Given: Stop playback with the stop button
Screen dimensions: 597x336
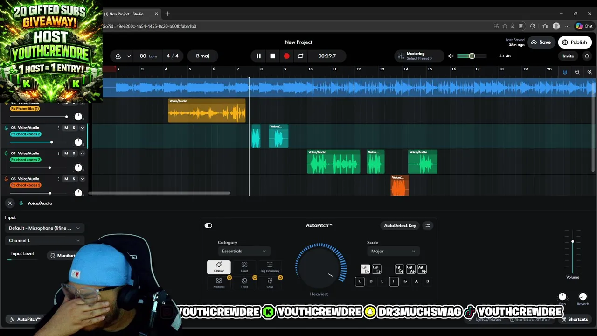Looking at the screenshot, I should (272, 56).
